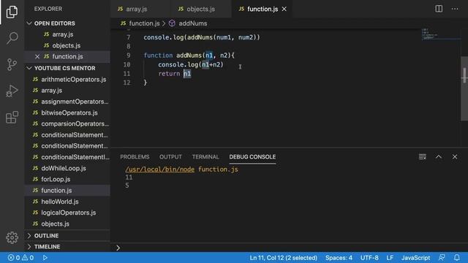Screen dimensions: 468x263
Task: Select function.js in the folder tree
Action: [67, 190]
